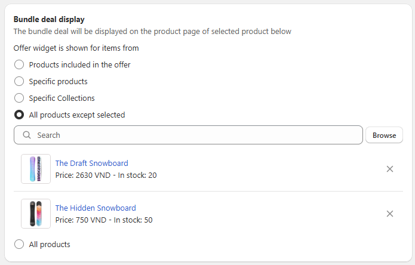Remove The Hidden Snowboard from selection
Screen dimensions: 415x265
[390, 214]
